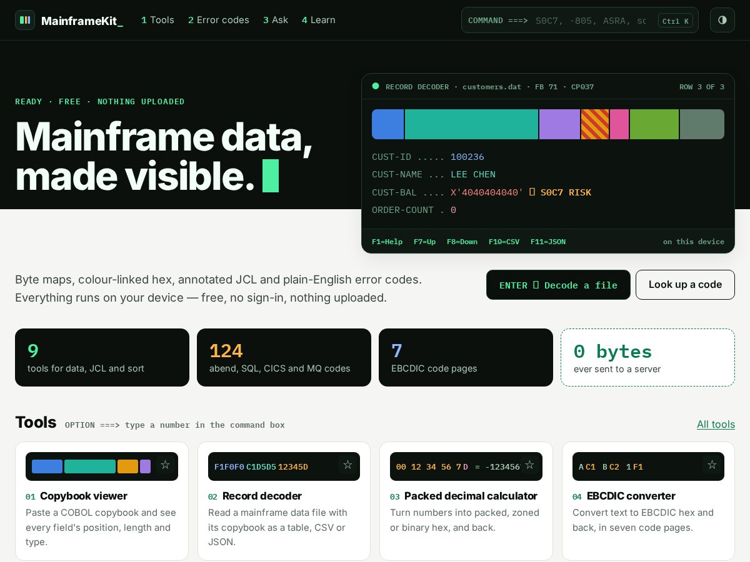The width and height of the screenshot is (750, 562).
Task: Click the CUST-NAME value LEE CHEN
Action: [x=473, y=175]
